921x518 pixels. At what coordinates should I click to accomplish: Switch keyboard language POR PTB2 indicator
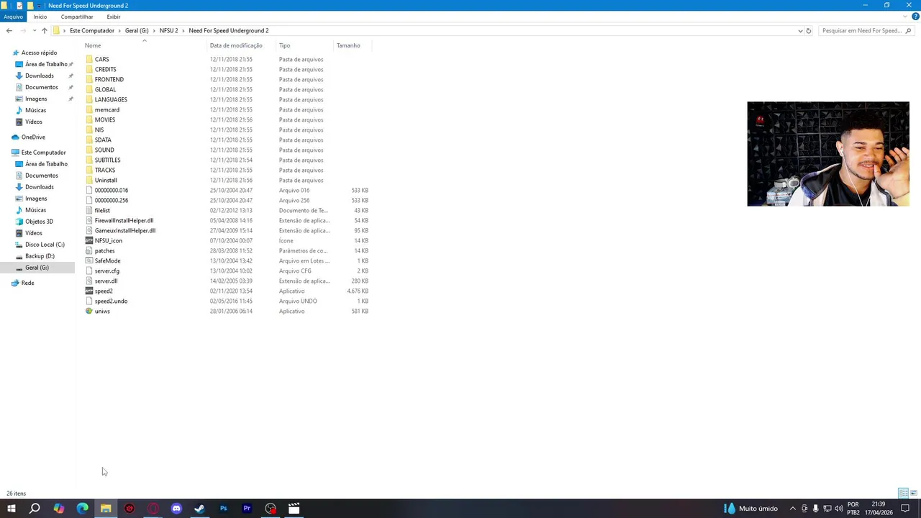pos(853,509)
